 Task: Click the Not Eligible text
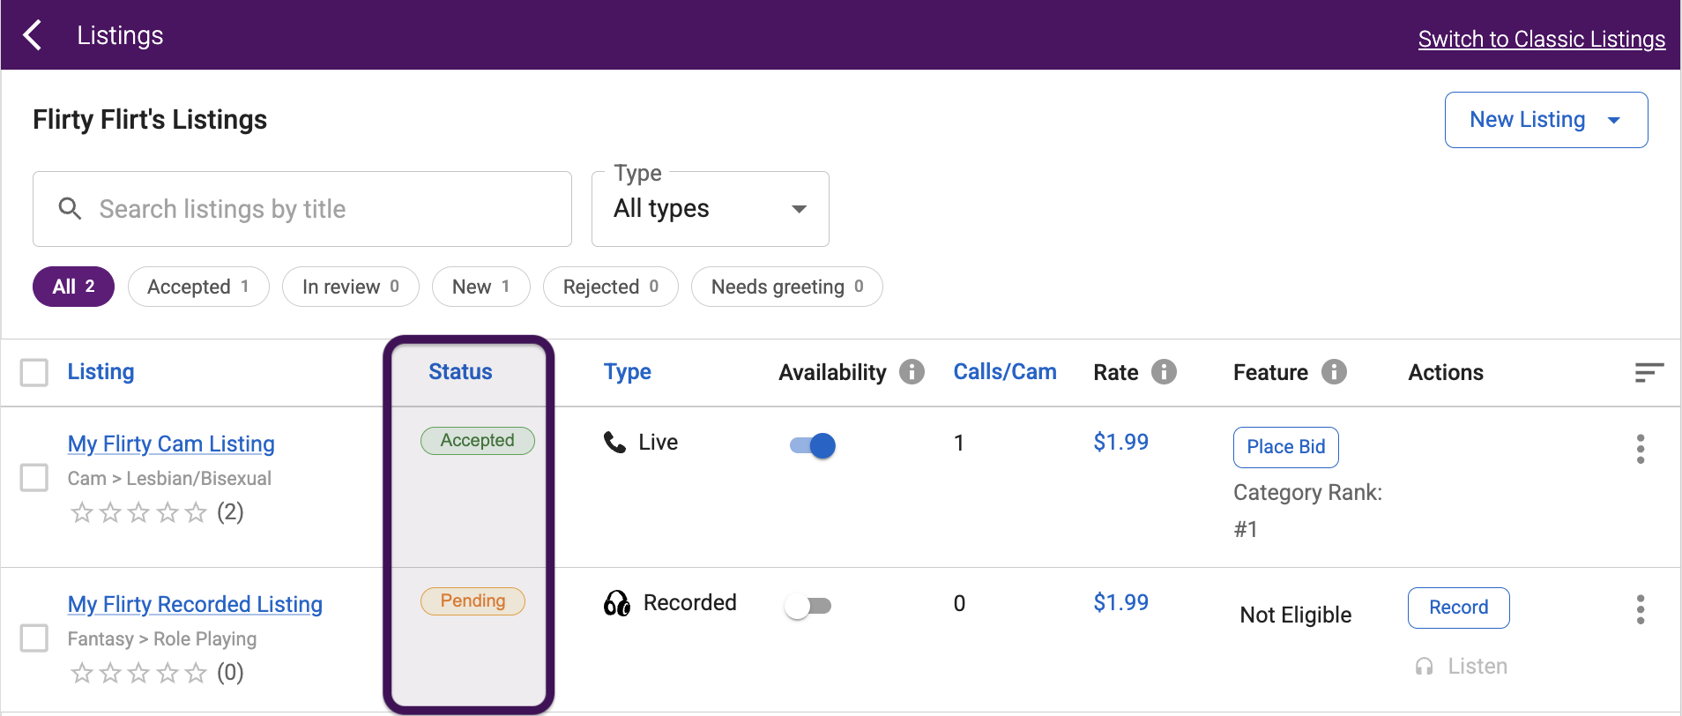pyautogui.click(x=1296, y=615)
